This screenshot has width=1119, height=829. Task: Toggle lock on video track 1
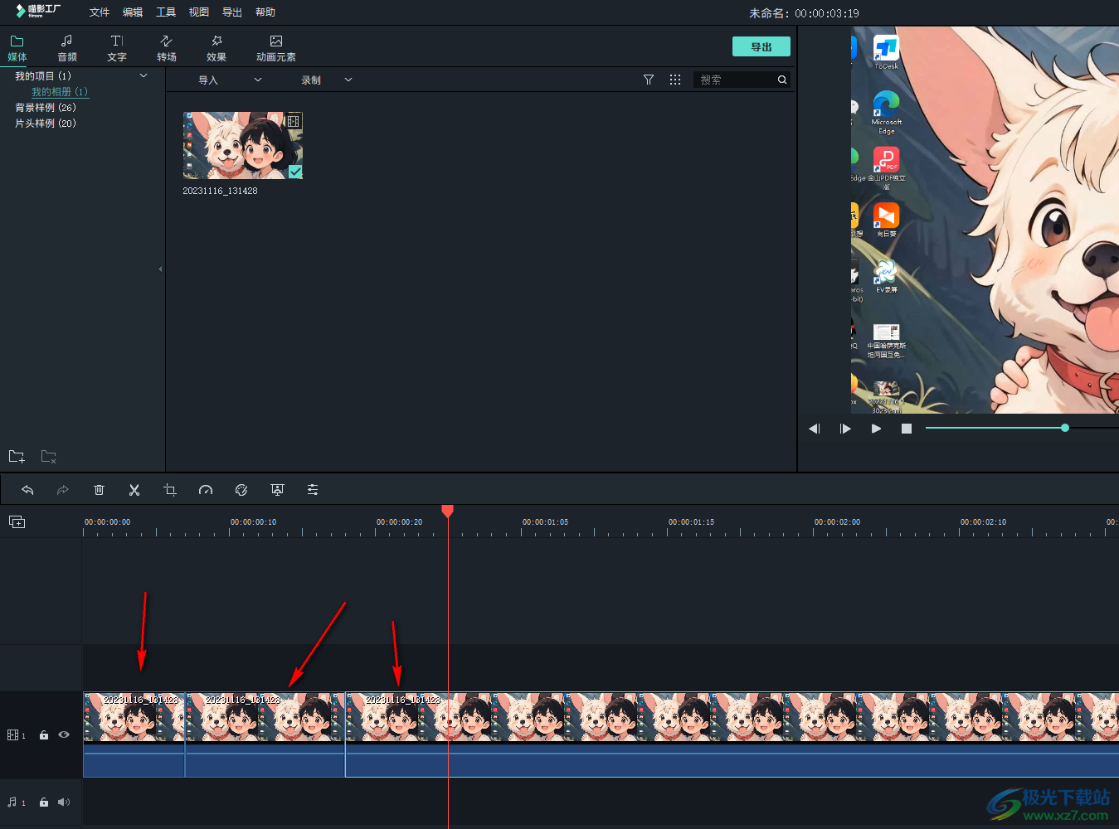coord(44,735)
